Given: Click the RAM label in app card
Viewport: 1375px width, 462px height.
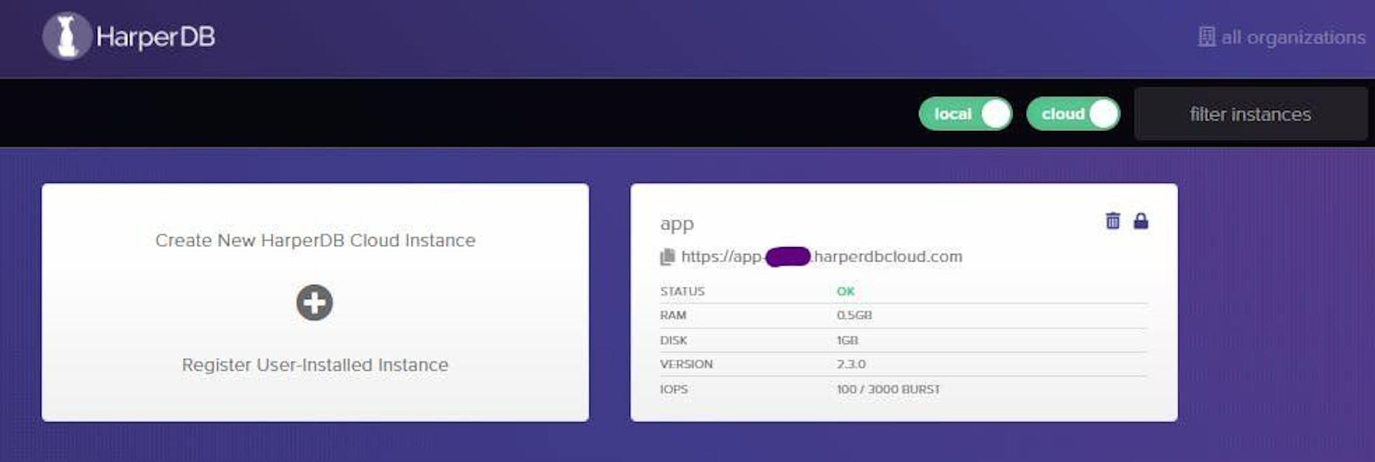Looking at the screenshot, I should coord(673,315).
